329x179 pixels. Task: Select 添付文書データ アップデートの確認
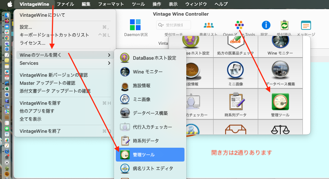(65, 91)
